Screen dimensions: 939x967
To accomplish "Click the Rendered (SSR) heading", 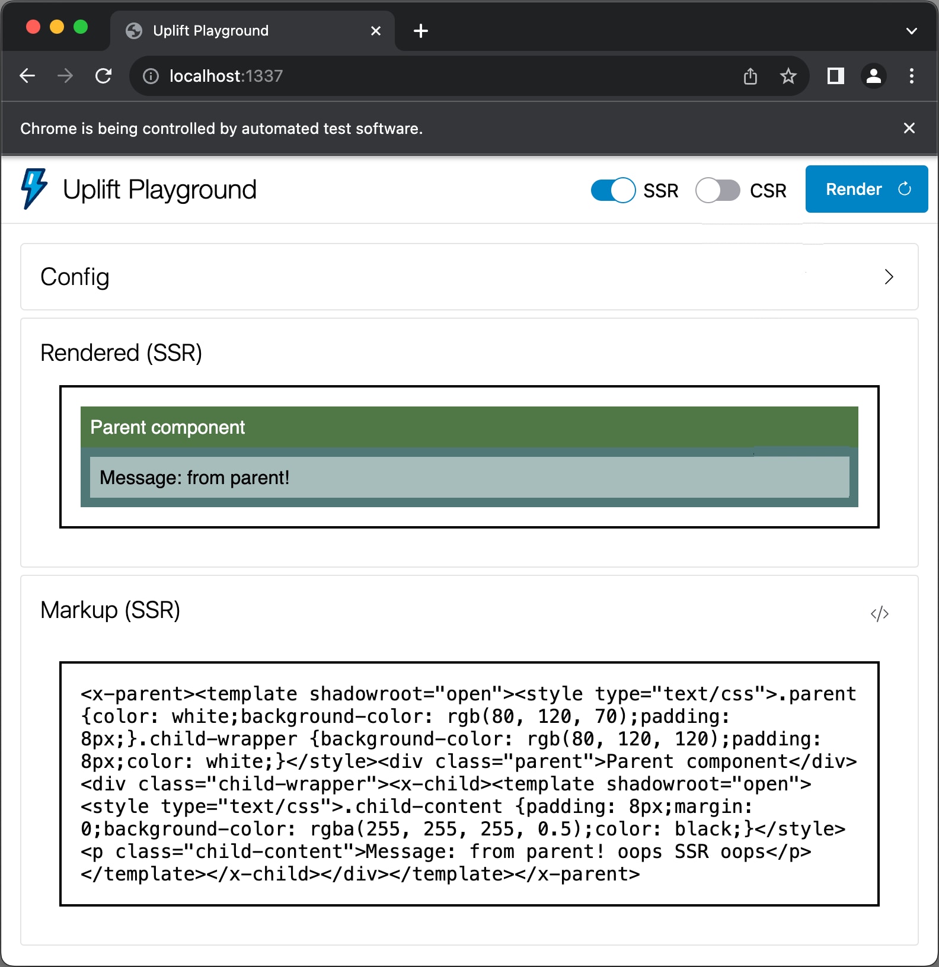I will [x=121, y=353].
